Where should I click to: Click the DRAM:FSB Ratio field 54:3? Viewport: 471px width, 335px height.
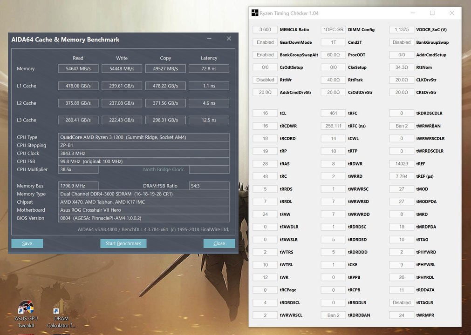point(209,186)
